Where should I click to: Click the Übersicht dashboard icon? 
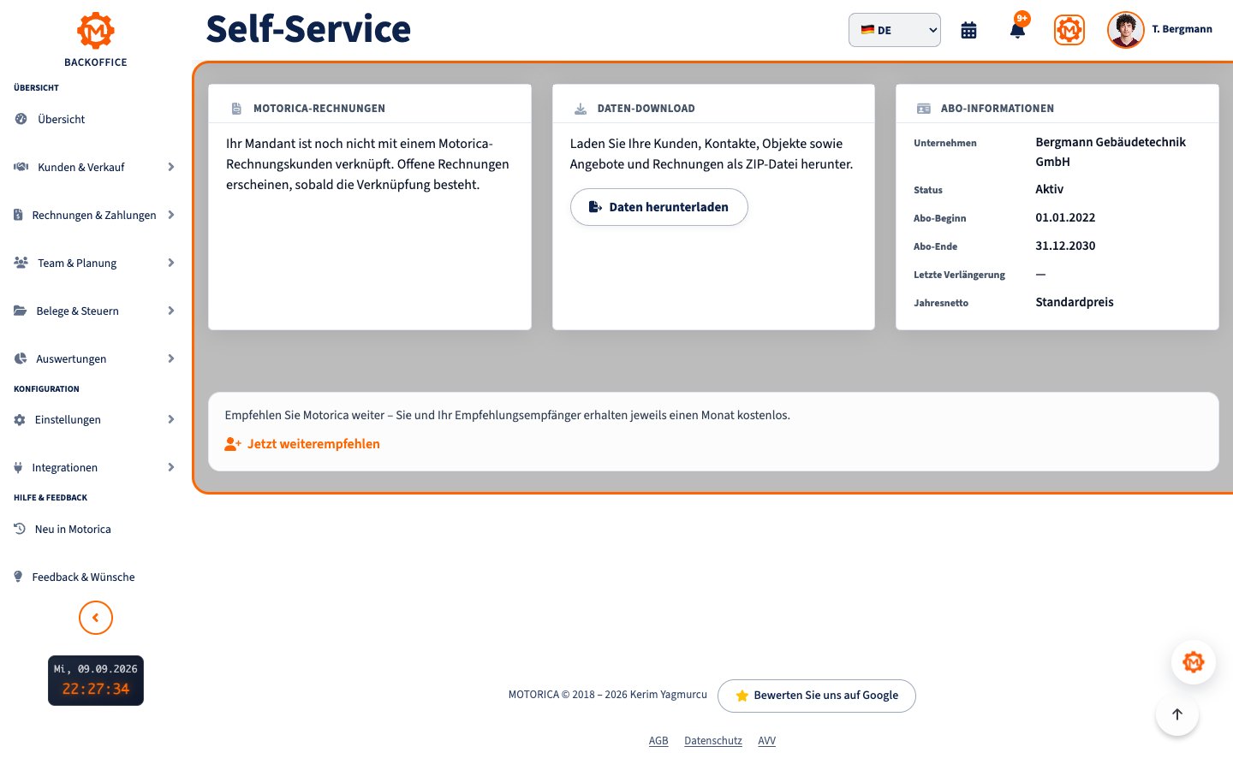pos(21,119)
